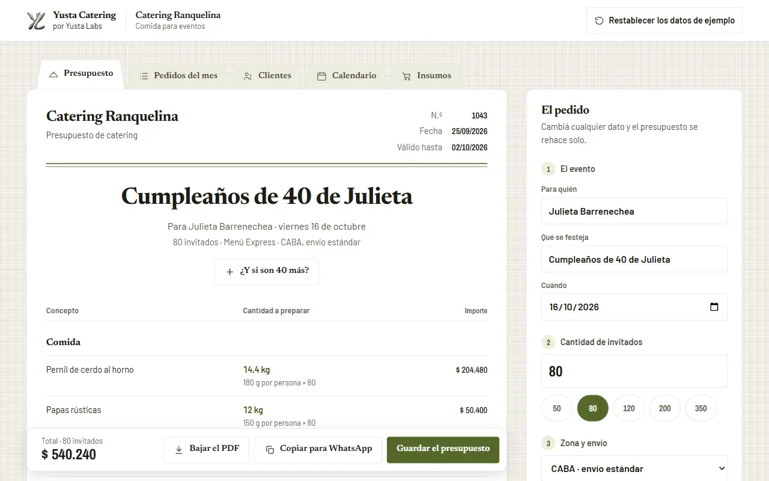769x481 pixels.
Task: Click the Papas rústicas row label
Action: point(74,410)
